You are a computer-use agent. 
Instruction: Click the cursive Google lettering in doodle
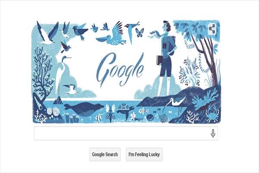click(120, 70)
